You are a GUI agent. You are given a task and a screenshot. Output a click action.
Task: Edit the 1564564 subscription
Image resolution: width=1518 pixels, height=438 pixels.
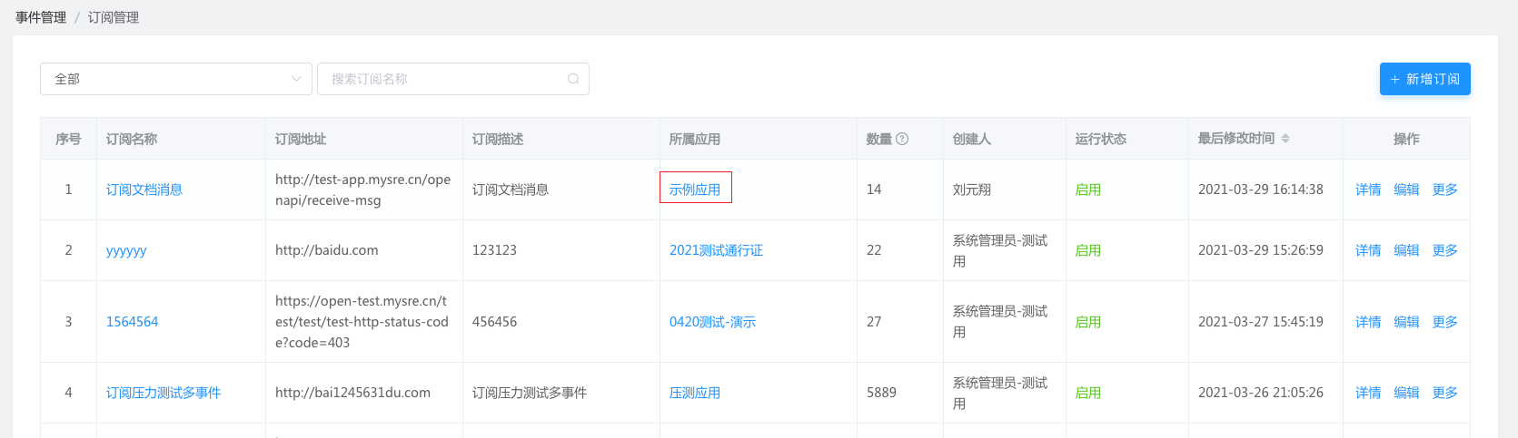[x=1406, y=322]
